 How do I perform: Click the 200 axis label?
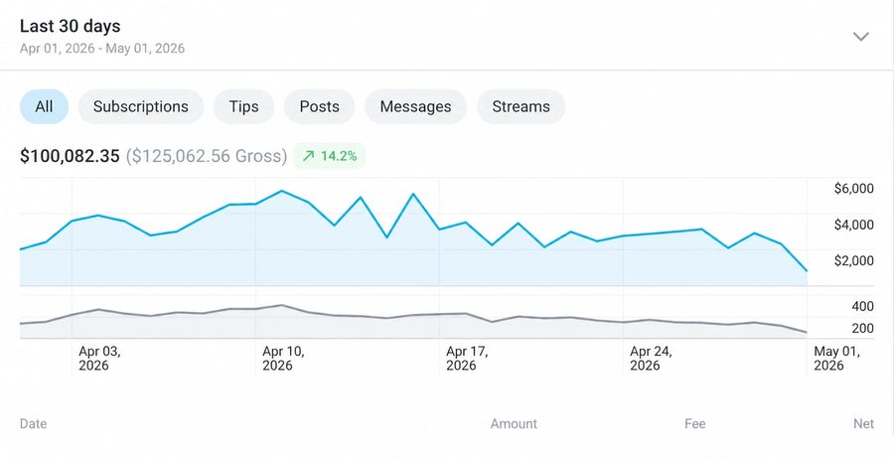coord(862,328)
